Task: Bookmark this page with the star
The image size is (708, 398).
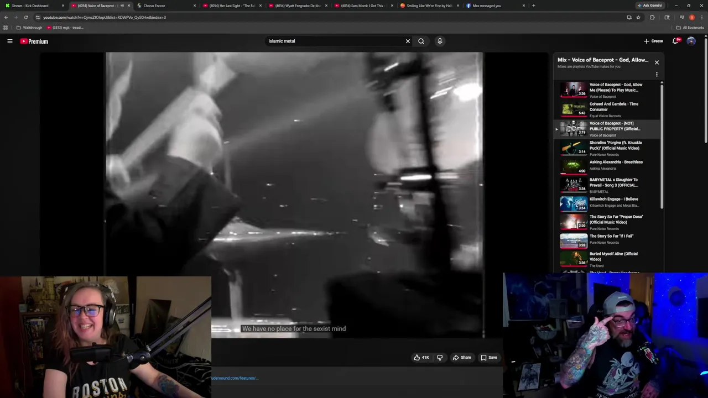Action: pos(638,17)
